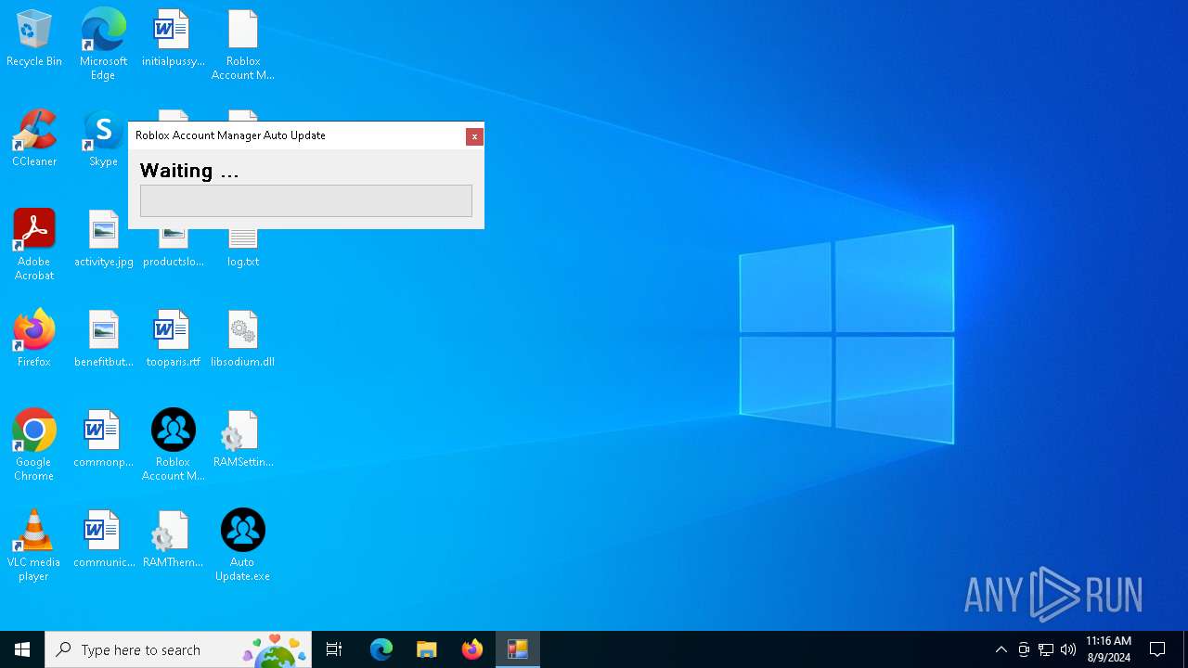The image size is (1188, 668).
Task: Click the Auto Update progress bar
Action: pos(306,201)
